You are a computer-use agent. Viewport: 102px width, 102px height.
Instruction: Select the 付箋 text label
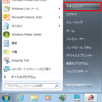pyautogui.click(x=14, y=52)
